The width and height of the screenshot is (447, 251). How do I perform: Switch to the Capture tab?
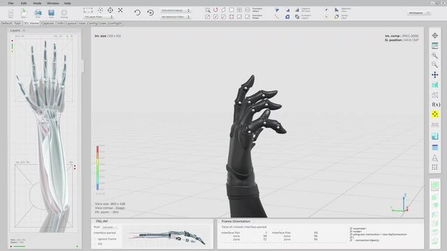[48, 23]
